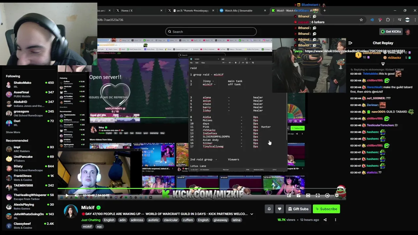The height and width of the screenshot is (235, 418).
Task: Subscribe to Mizkif channel
Action: [x=326, y=209]
